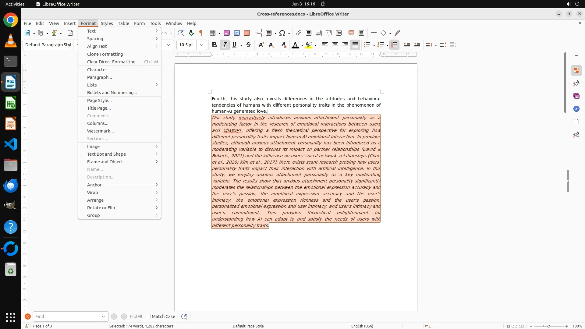
Task: Click Insert Table toolbar icon
Action: (213, 33)
